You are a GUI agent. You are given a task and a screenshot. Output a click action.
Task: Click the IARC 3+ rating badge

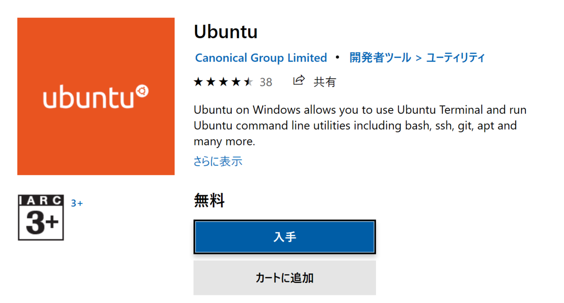coord(41,217)
